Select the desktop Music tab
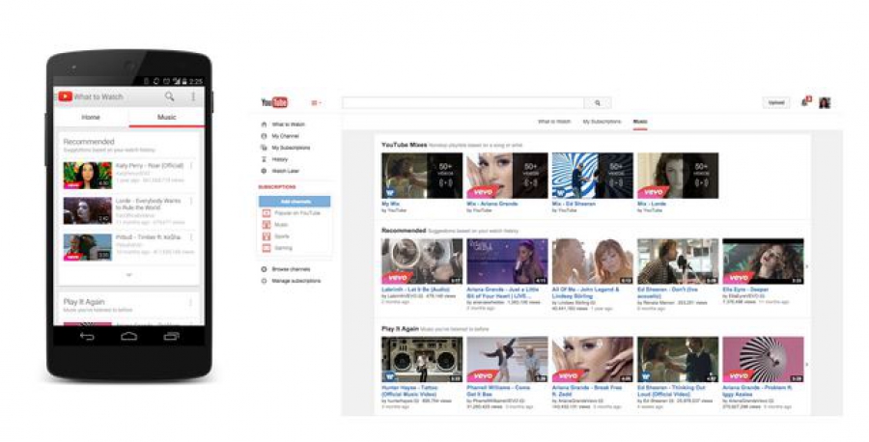The width and height of the screenshot is (869, 442). pos(640,122)
